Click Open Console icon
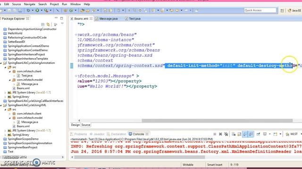 tap(276, 134)
